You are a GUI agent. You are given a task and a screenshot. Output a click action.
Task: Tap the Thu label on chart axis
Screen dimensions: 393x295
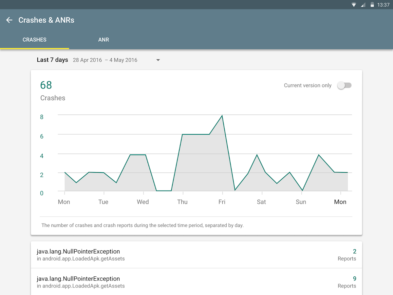[x=182, y=202]
